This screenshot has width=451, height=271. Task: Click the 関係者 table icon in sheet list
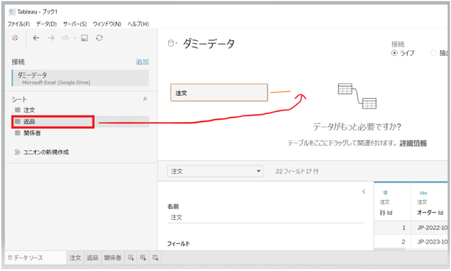18,133
